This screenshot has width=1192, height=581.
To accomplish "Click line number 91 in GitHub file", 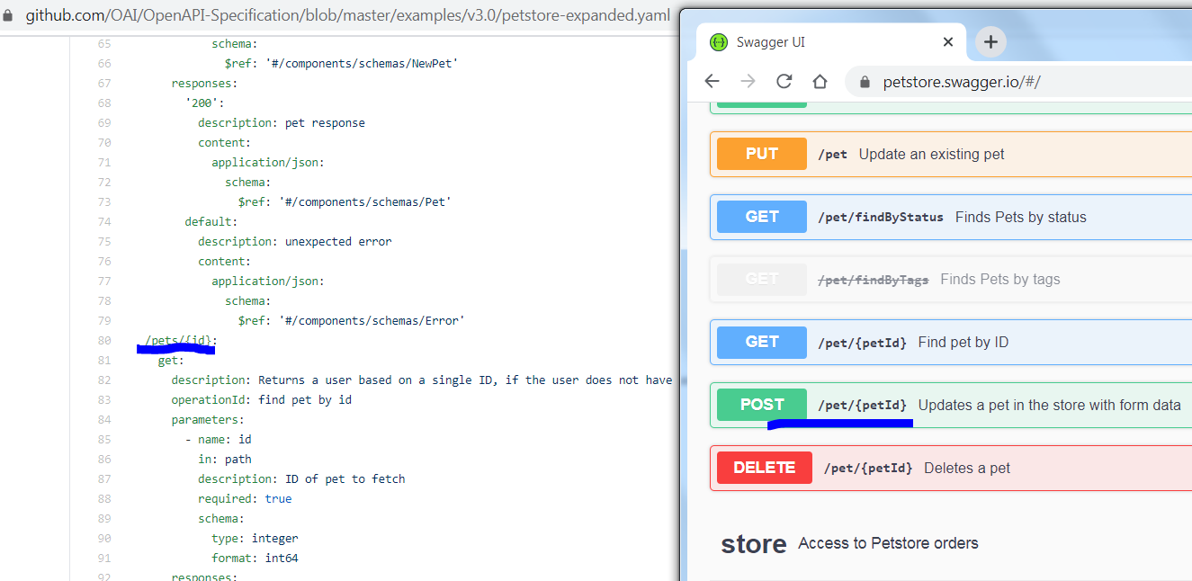I will tap(104, 559).
